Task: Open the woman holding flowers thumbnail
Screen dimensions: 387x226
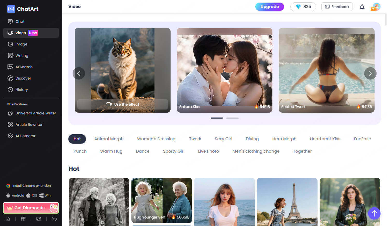Action: (350, 202)
